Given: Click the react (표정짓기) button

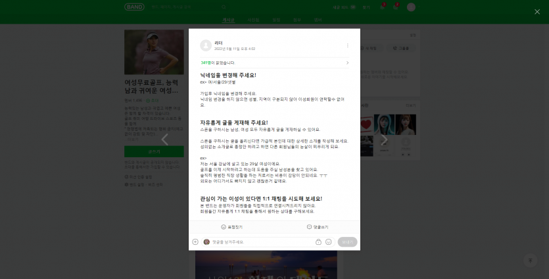Looking at the screenshot, I should pyautogui.click(x=231, y=226).
